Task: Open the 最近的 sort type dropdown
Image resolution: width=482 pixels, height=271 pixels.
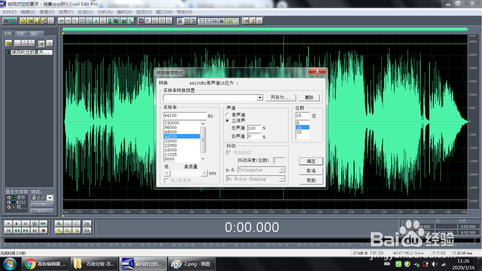Action: [50, 198]
